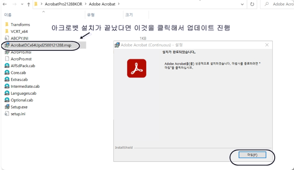This screenshot has width=294, height=170.
Task: Navigate up one folder level arrow
Action: (x=29, y=4)
